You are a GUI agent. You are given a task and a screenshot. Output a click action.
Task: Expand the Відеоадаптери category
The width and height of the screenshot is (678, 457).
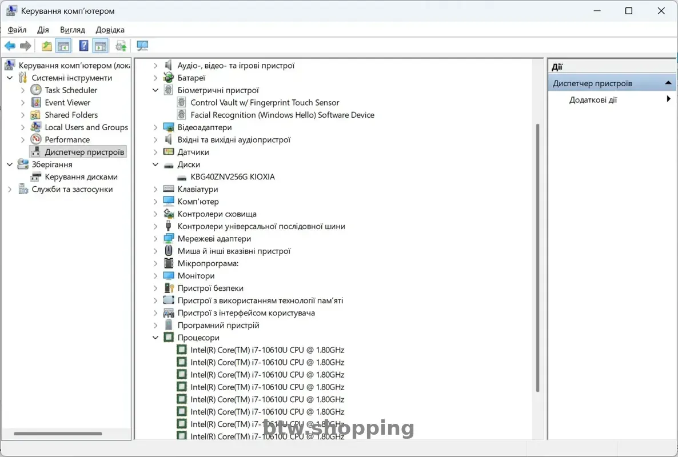[155, 127]
